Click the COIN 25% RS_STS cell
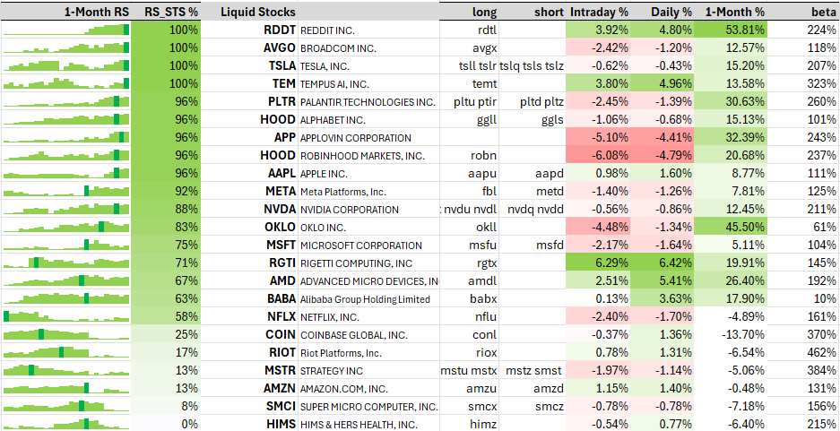Screen dimensions: 840x431 pos(166,334)
